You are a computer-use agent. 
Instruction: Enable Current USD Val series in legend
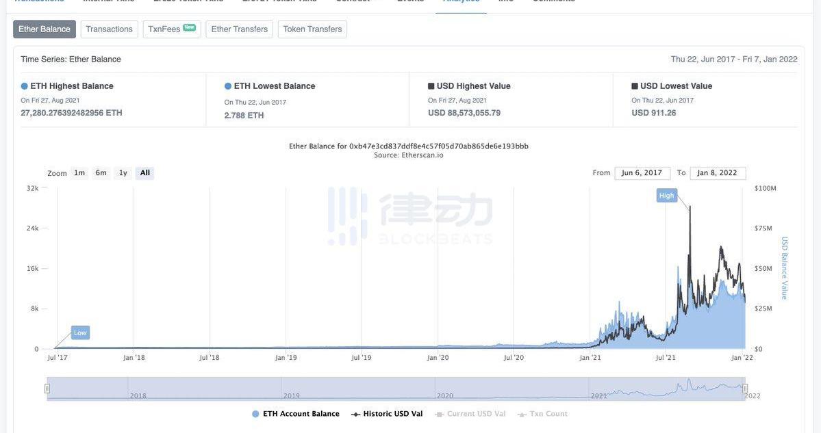tap(470, 414)
